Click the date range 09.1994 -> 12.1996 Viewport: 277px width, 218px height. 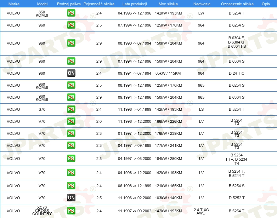135,97
